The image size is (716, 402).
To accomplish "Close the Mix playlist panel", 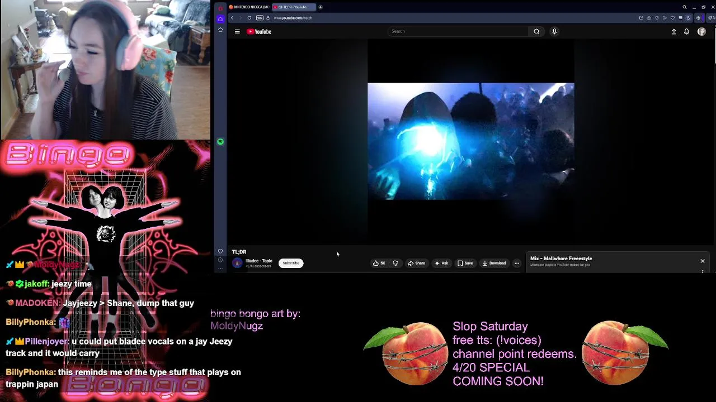I will tap(703, 261).
